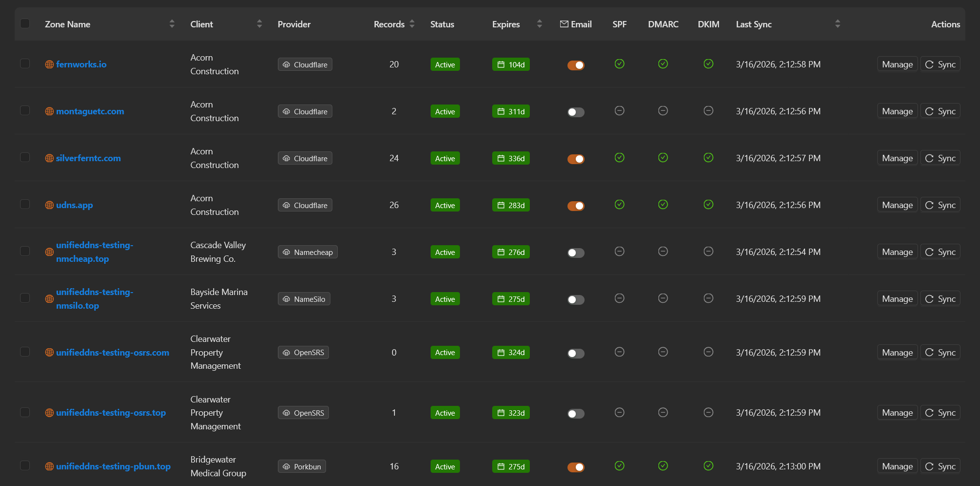This screenshot has height=486, width=980.
Task: Click SPF check icon for unifieddns-testing-pbun.top
Action: tap(619, 466)
